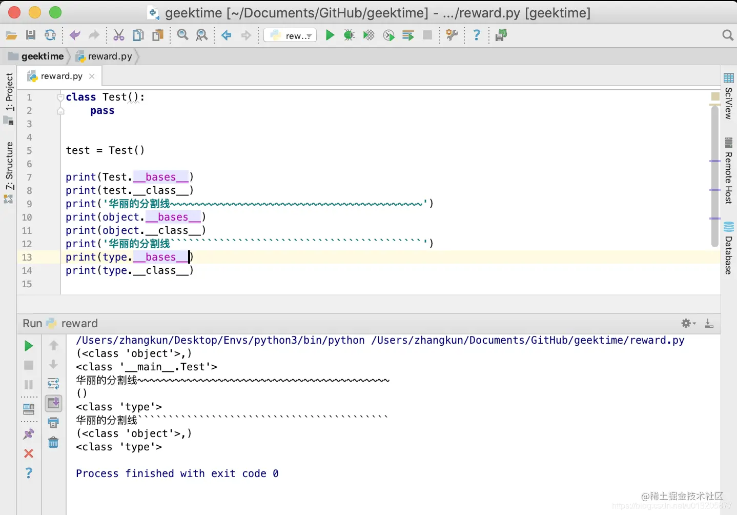Image resolution: width=737 pixels, height=515 pixels.
Task: Close the reward.py editor tab
Action: [x=92, y=76]
